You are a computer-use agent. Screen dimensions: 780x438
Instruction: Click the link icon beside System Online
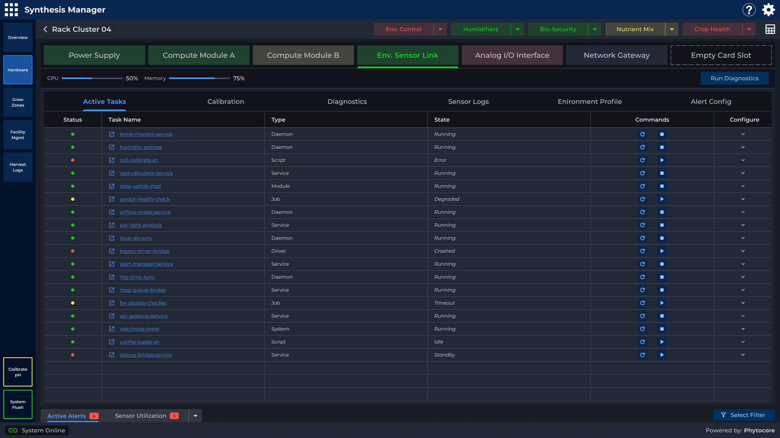pos(13,430)
